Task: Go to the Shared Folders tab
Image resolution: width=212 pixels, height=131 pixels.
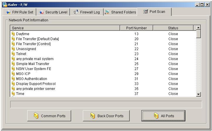Action: (x=120, y=12)
